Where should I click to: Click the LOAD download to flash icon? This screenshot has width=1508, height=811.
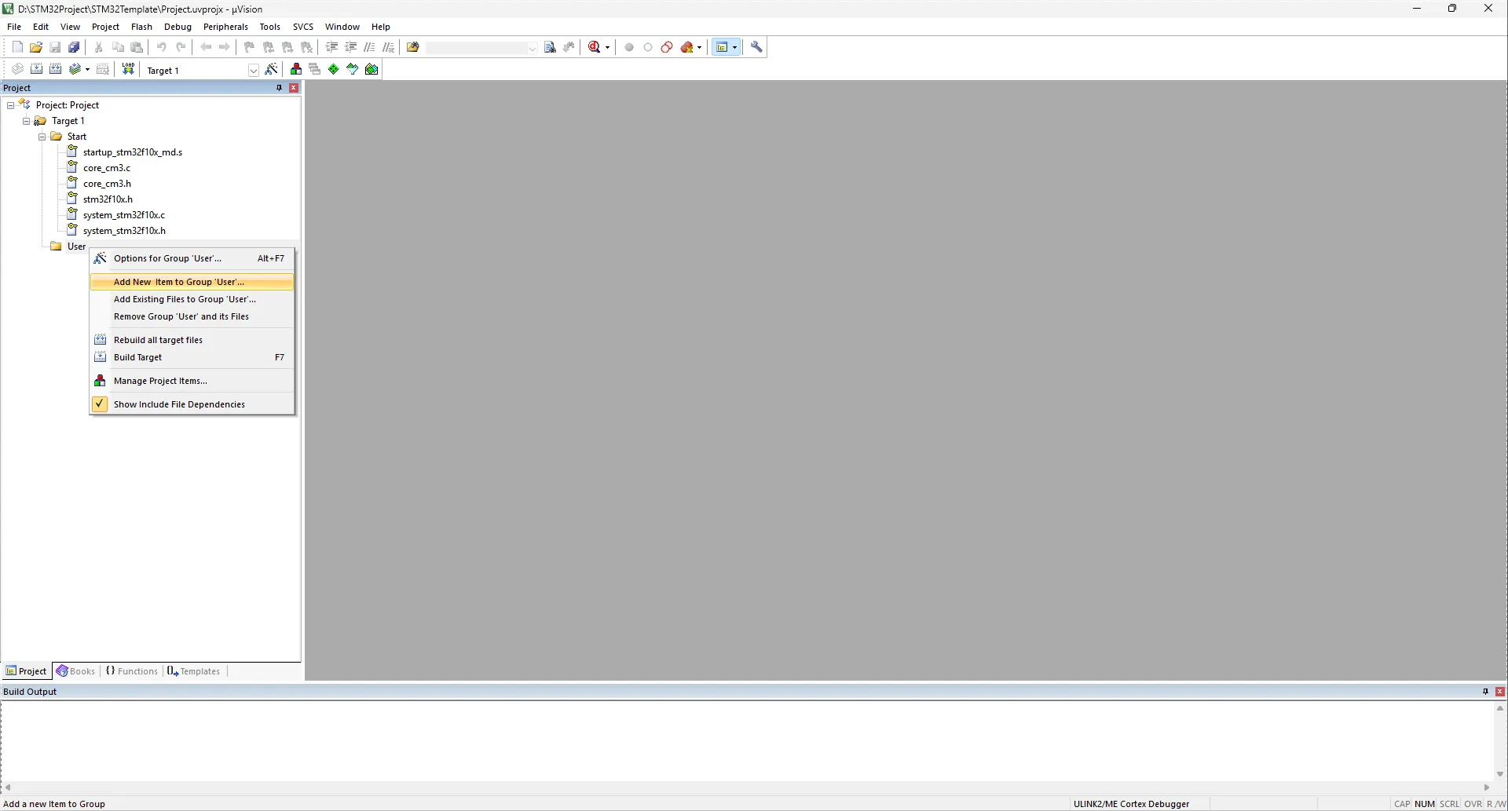128,69
